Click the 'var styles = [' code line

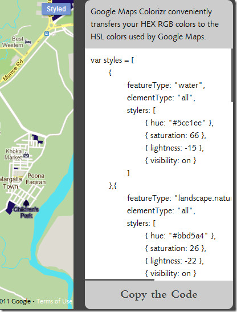[112, 60]
